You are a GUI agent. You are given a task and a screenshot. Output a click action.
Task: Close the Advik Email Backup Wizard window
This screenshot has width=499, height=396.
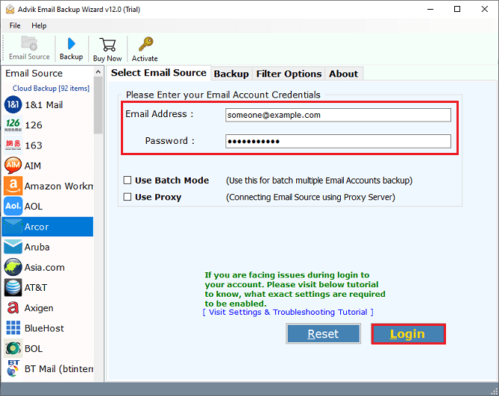click(484, 9)
